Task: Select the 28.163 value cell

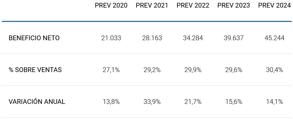Action: pos(152,38)
